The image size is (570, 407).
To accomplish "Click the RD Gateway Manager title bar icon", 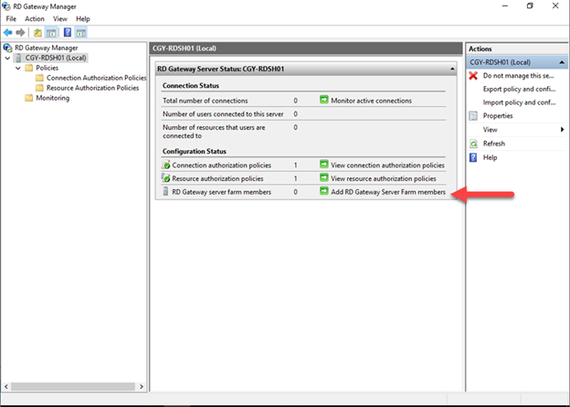I will pos(6,6).
